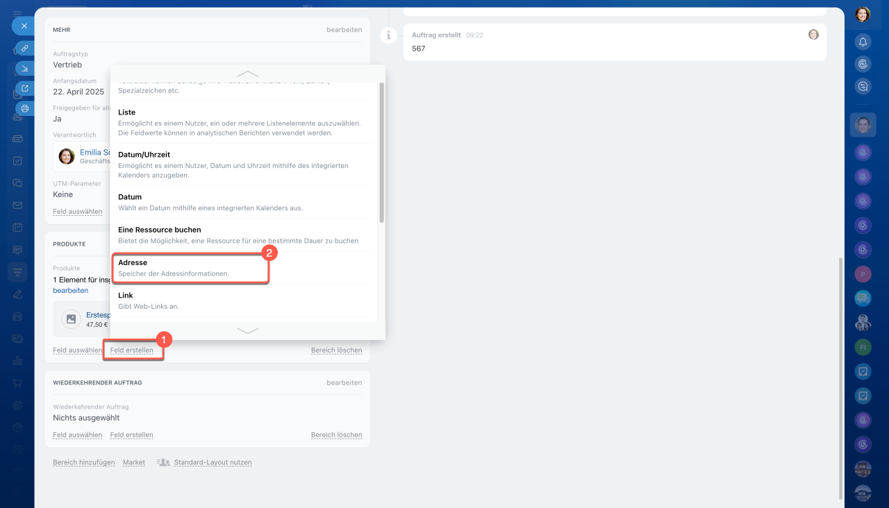This screenshot has width=889, height=508.
Task: Open the Market link
Action: point(134,462)
